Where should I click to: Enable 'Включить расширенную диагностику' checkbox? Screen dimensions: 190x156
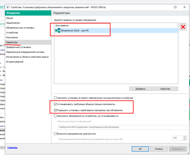55,134
